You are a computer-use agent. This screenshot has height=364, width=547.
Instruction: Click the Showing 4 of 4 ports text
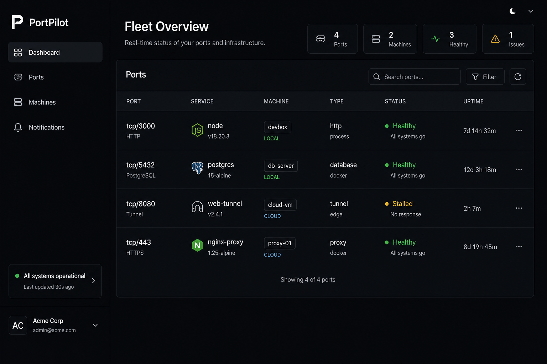click(x=308, y=280)
